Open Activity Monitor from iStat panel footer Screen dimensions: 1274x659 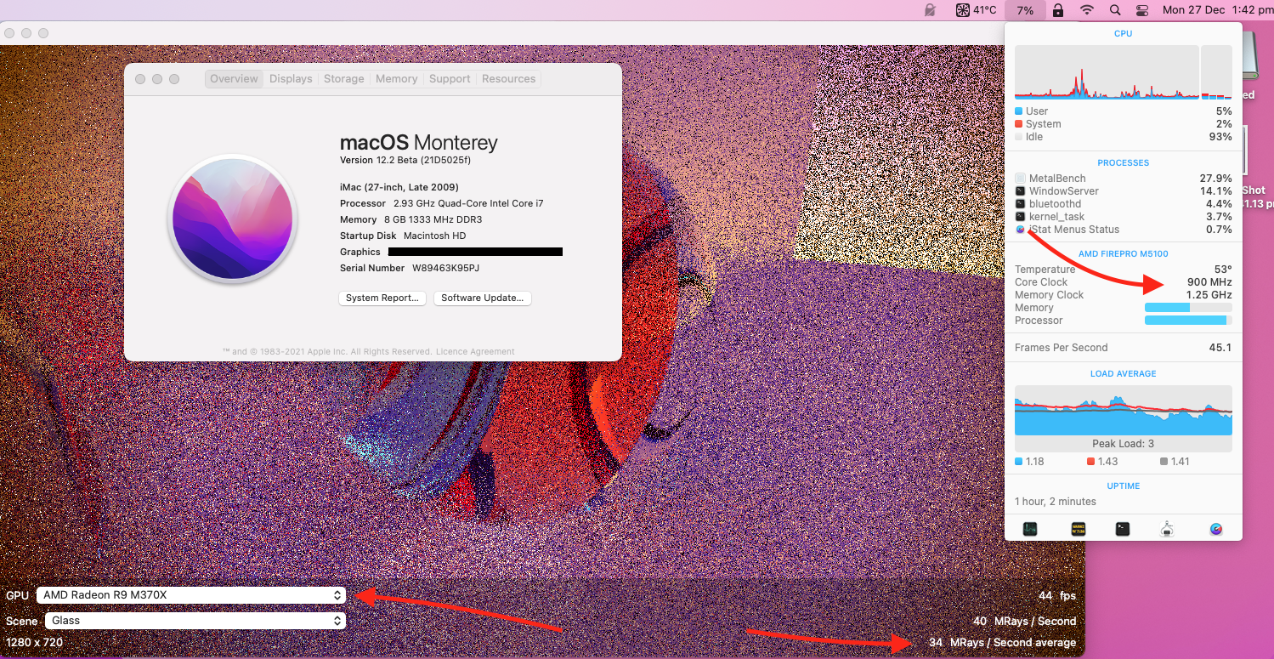1029,529
